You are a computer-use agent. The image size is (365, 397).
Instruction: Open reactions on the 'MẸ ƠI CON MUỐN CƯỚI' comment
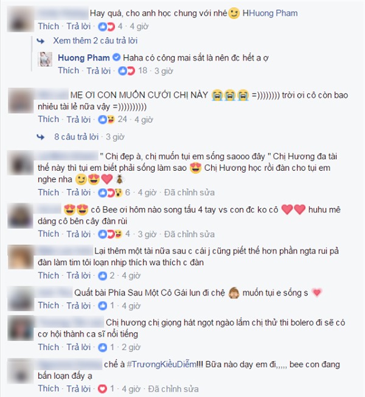pos(106,120)
